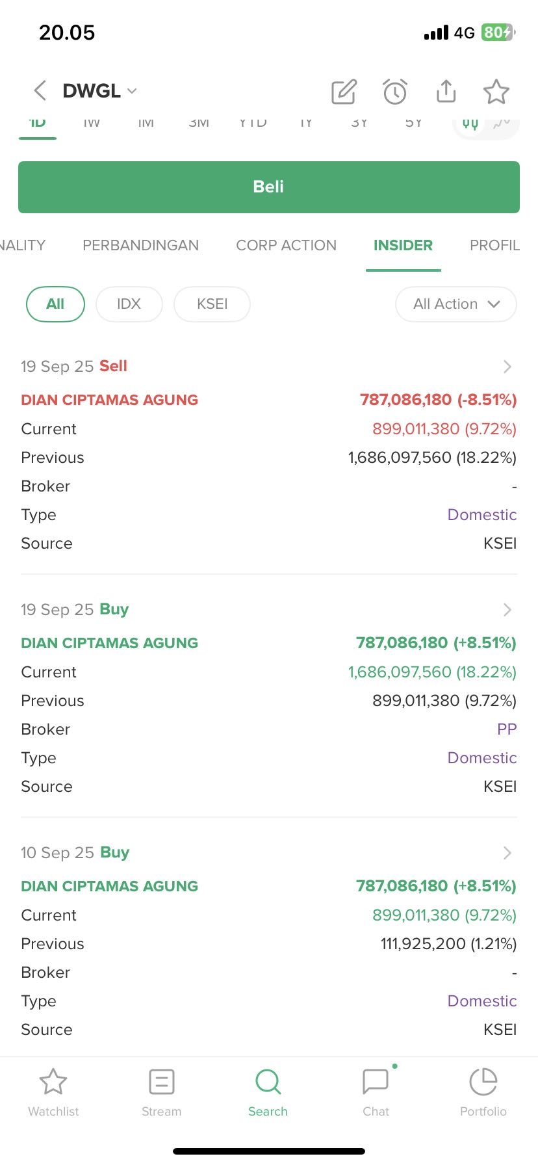Screen dimensions: 538x1165
Task: Expand the 10 Sep 25 Buy entry
Action: tap(507, 853)
